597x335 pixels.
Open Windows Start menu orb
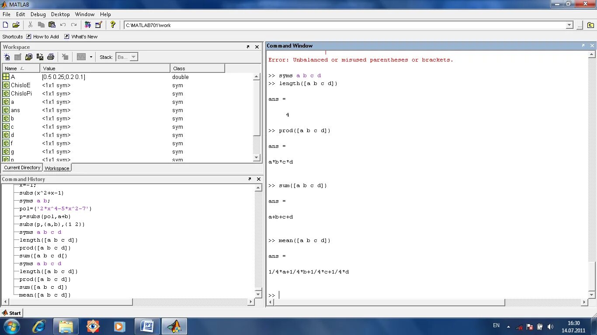[x=11, y=326]
